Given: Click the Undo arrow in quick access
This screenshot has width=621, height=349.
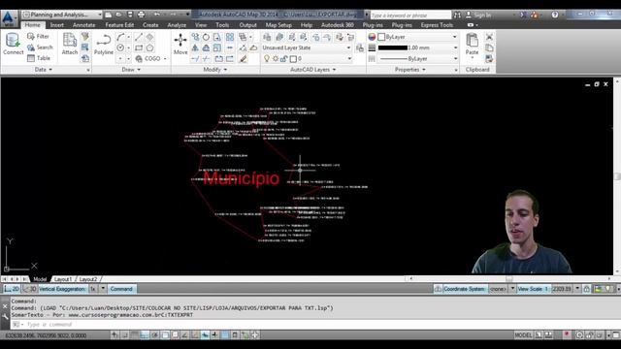Looking at the screenshot, I should (157, 15).
